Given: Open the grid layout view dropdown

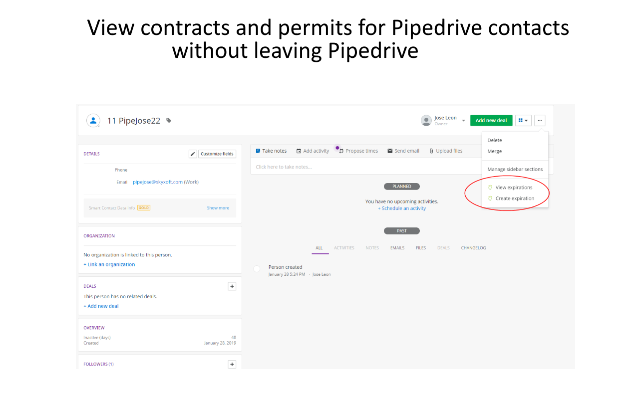Looking at the screenshot, I should pos(523,120).
